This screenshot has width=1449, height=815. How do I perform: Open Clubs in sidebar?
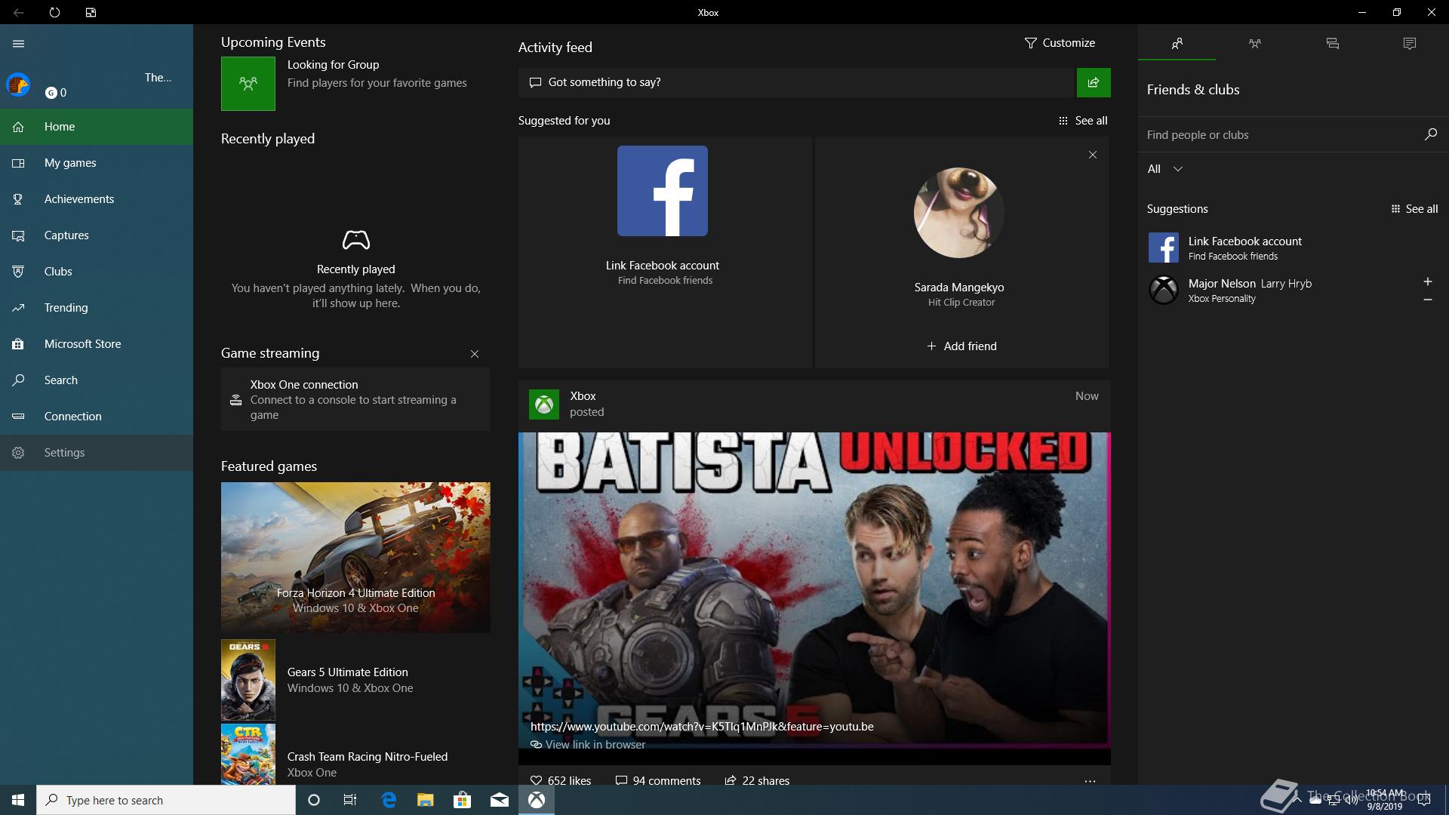(97, 272)
